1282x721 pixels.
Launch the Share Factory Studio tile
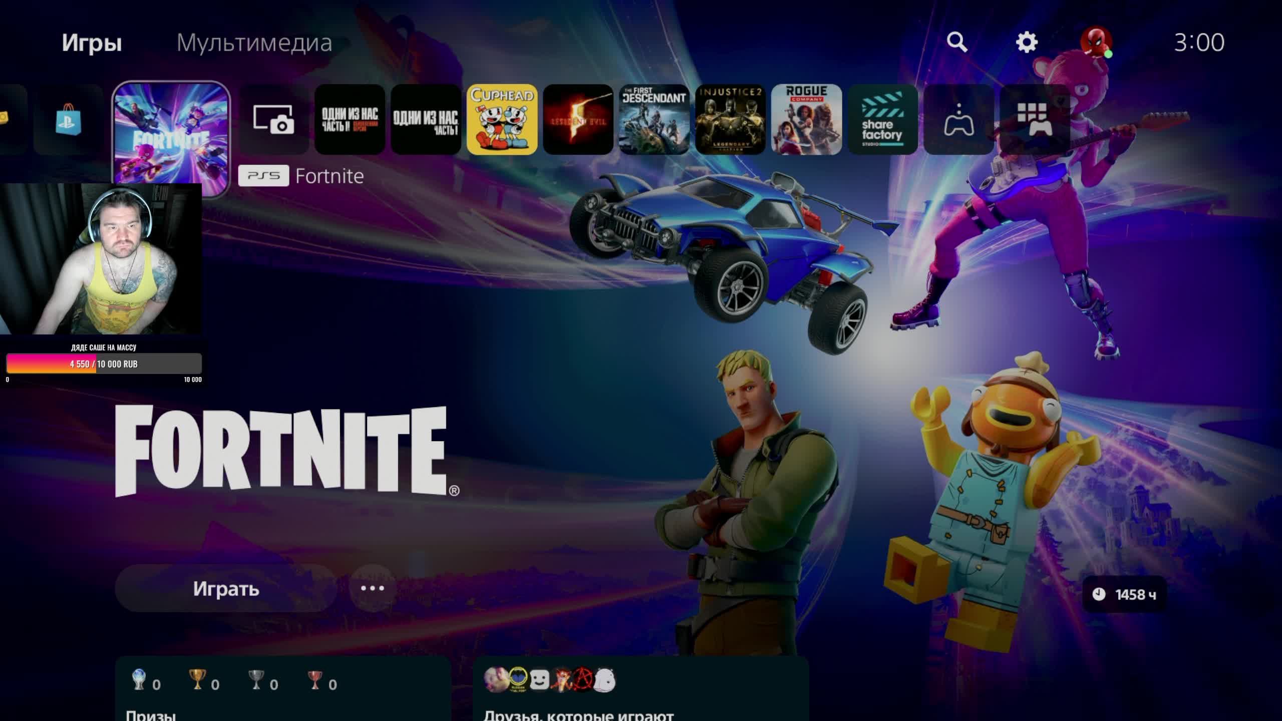point(882,119)
